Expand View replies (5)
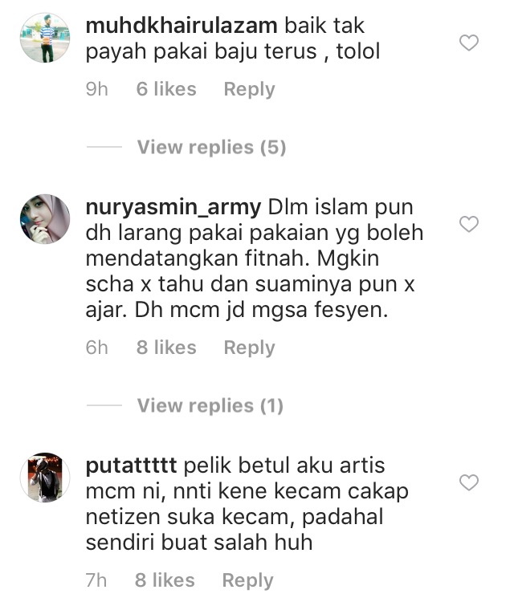 click(x=211, y=147)
